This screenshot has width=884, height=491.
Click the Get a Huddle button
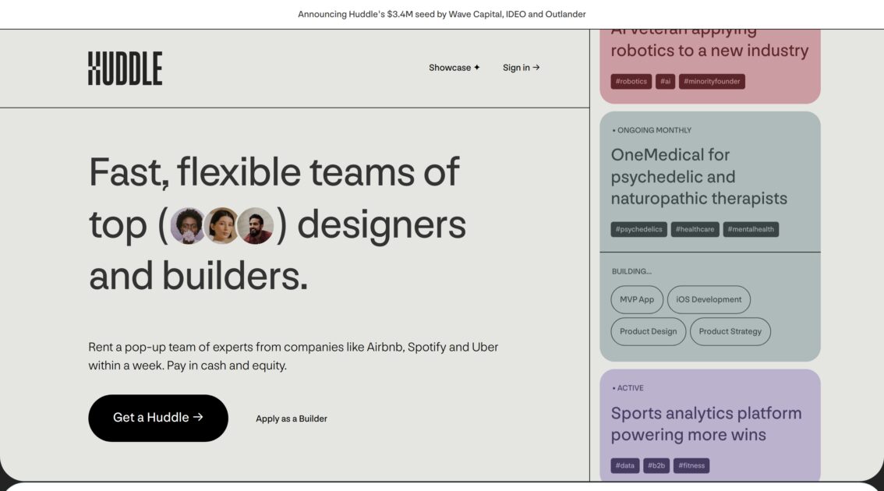click(x=158, y=418)
